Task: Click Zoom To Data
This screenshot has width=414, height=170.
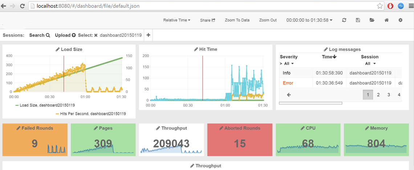Action: (237, 20)
